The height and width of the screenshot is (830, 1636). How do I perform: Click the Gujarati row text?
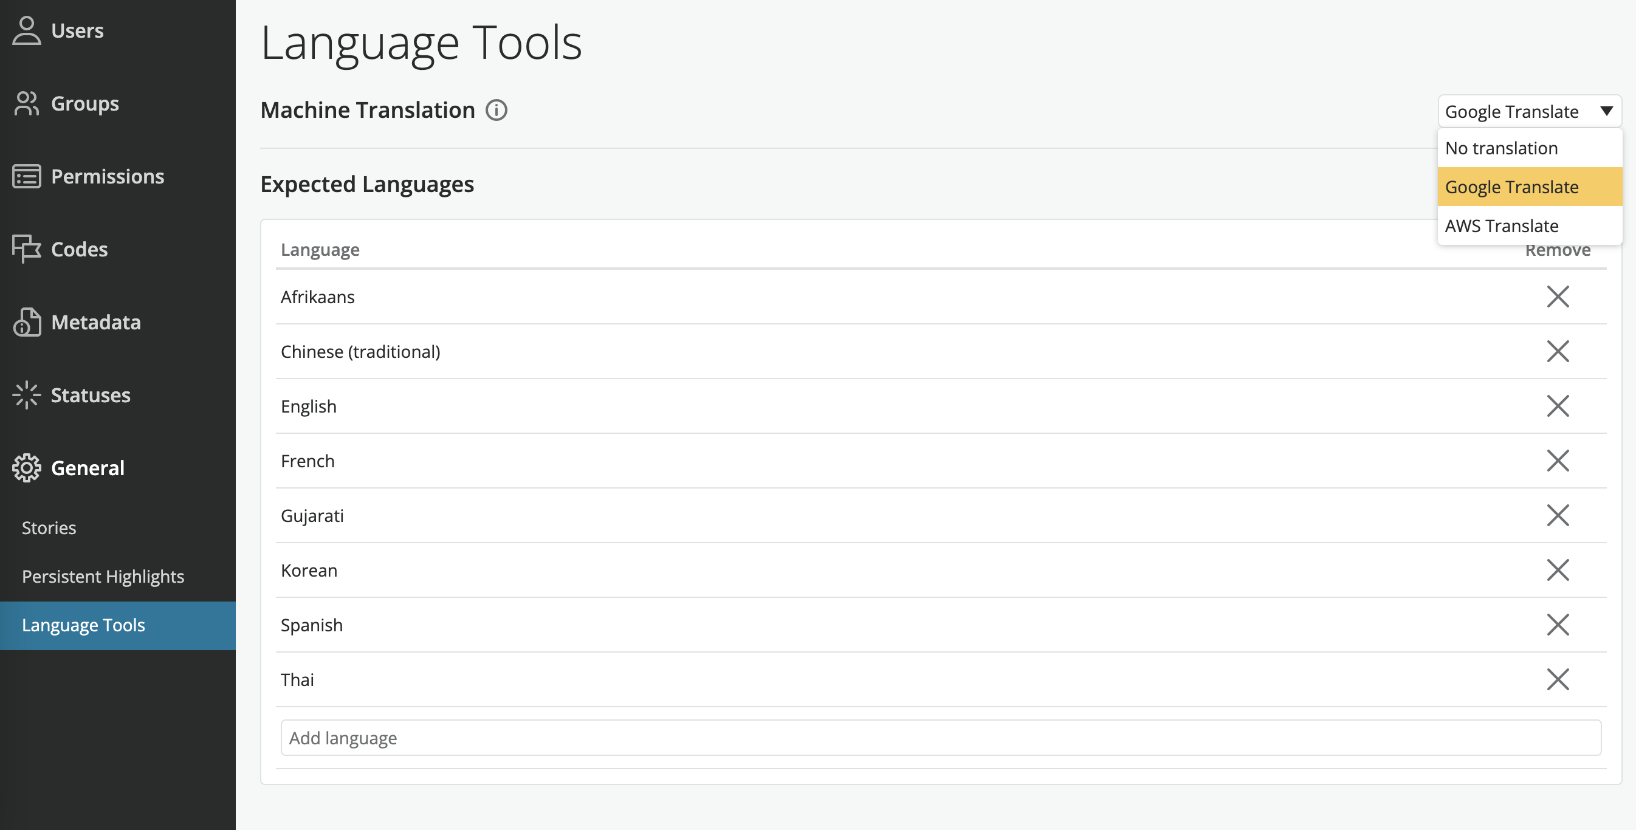click(312, 516)
